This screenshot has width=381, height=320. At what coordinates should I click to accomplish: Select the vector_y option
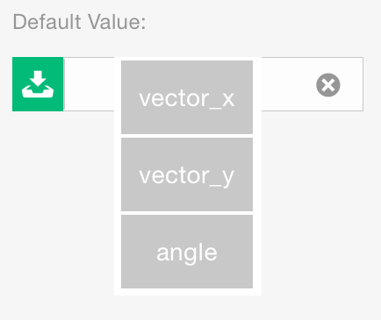click(x=187, y=174)
